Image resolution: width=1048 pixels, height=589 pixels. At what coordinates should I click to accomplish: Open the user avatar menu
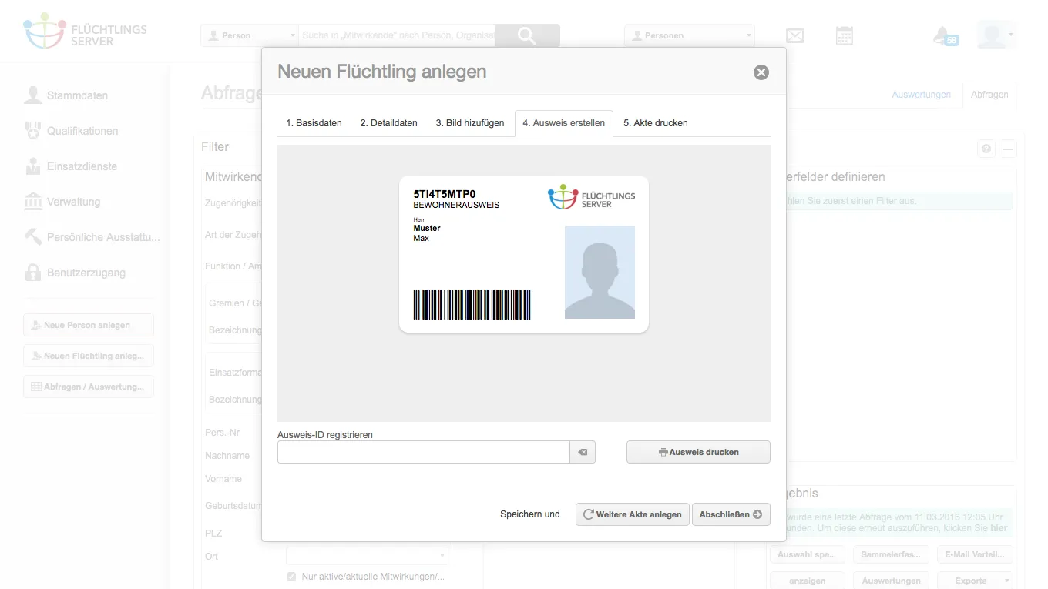point(996,35)
